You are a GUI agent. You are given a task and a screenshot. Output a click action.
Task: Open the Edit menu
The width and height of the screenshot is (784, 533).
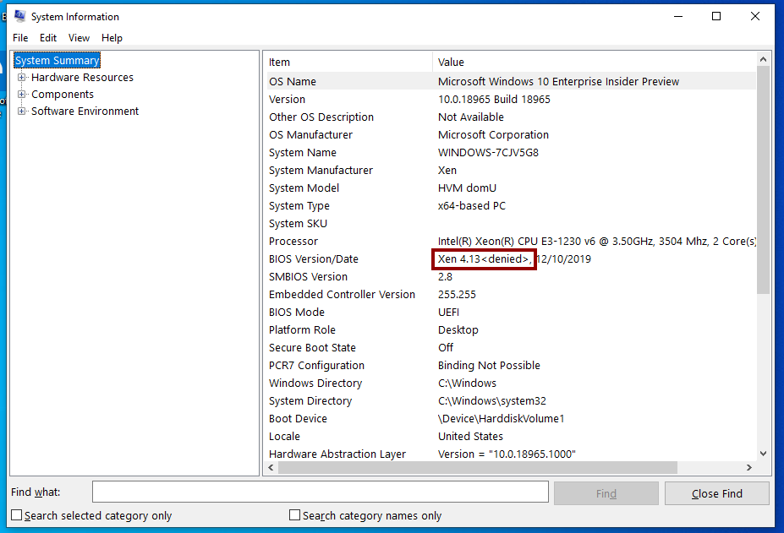click(48, 38)
